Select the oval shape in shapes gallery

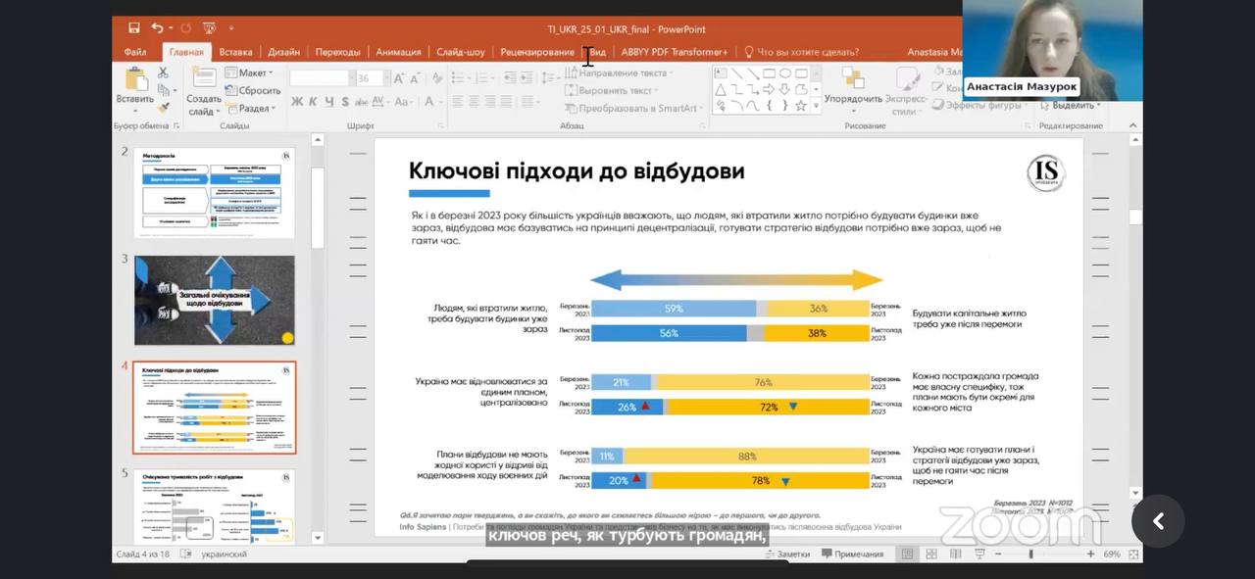click(x=785, y=73)
